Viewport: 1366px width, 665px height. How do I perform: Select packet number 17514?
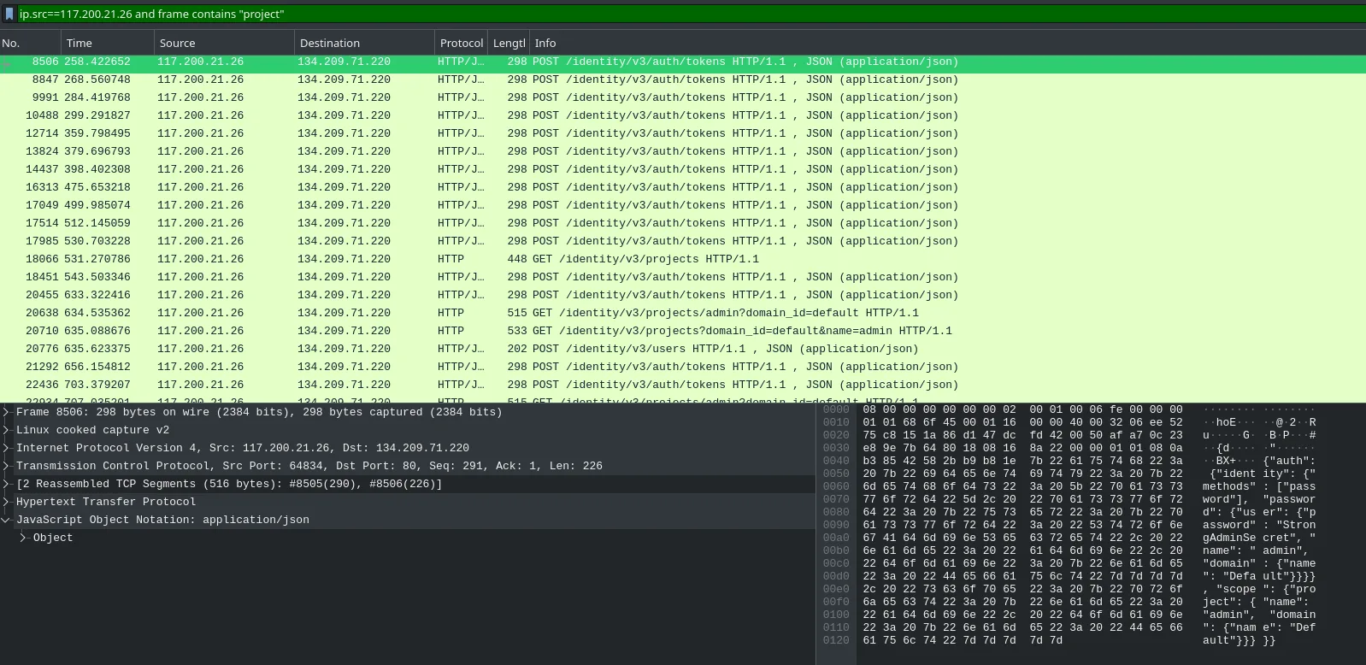coord(683,223)
